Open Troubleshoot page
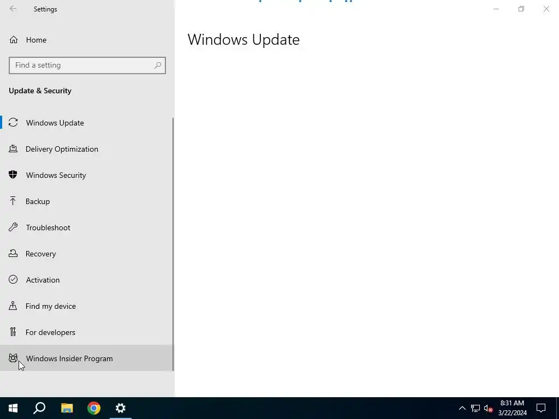559x419 pixels. pos(87,228)
